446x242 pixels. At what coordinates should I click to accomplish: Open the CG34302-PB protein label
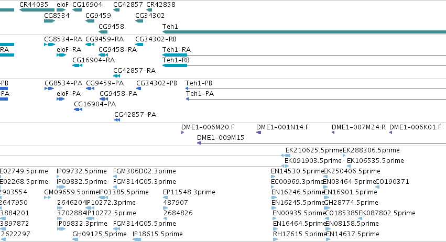tap(157, 83)
